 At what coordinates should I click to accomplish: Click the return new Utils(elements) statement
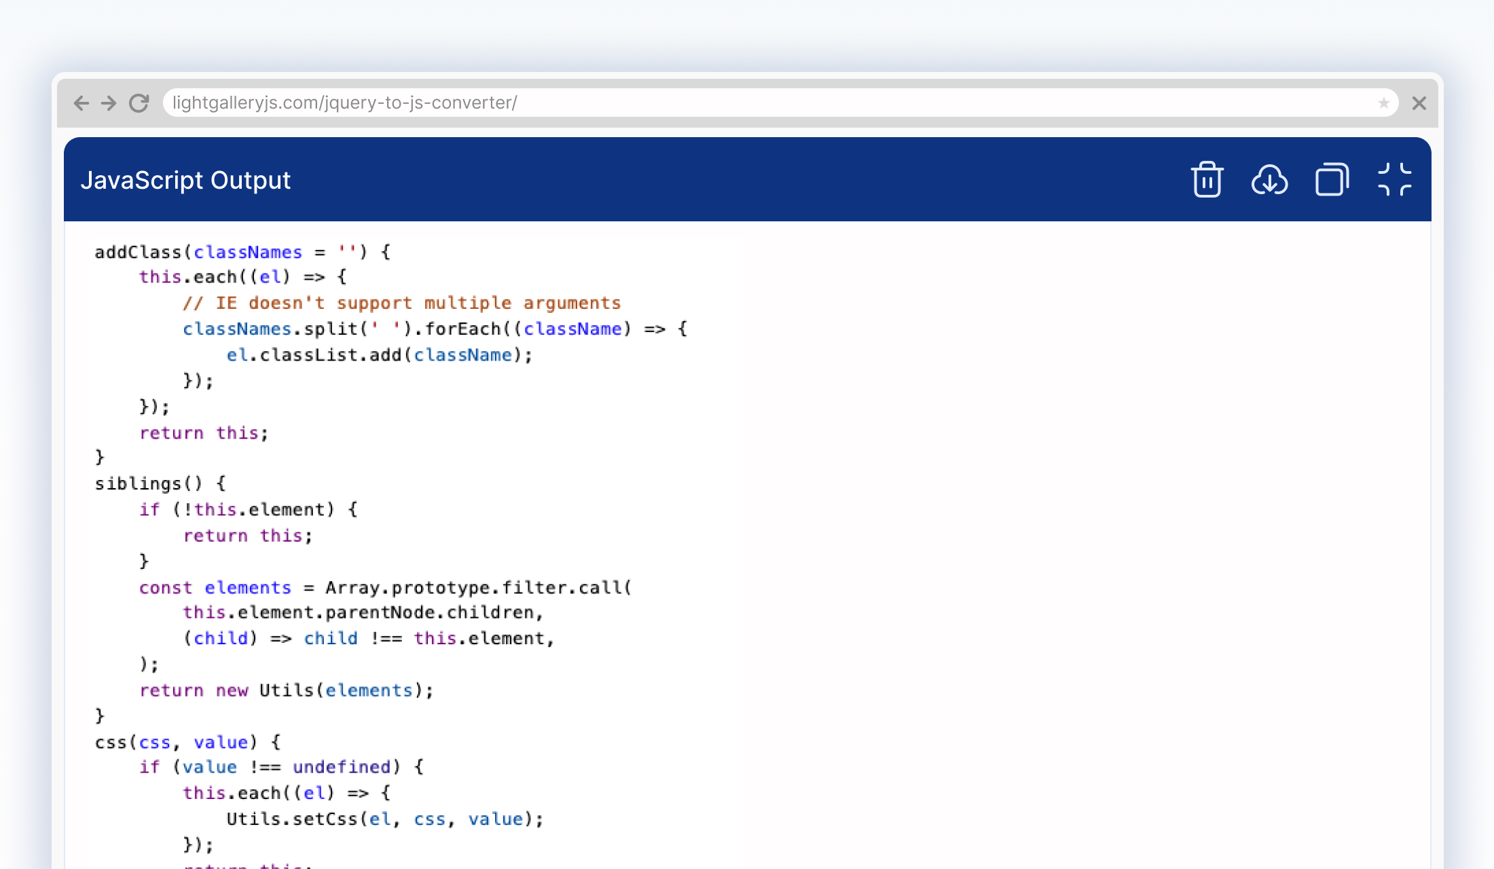[x=285, y=690]
